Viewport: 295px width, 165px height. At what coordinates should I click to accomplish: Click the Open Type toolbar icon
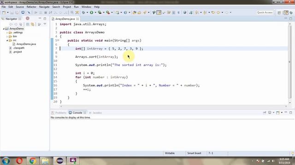(134, 12)
